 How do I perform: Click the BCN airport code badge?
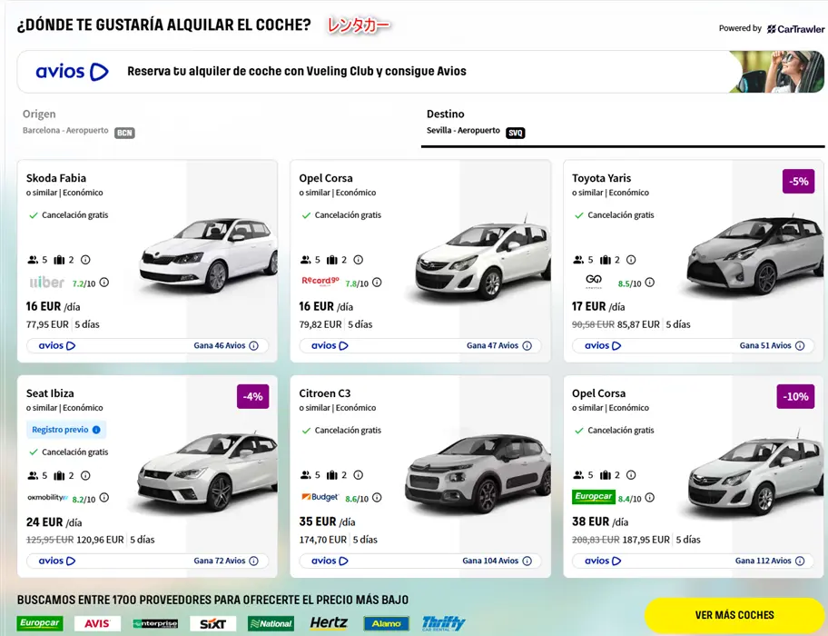[x=124, y=134]
